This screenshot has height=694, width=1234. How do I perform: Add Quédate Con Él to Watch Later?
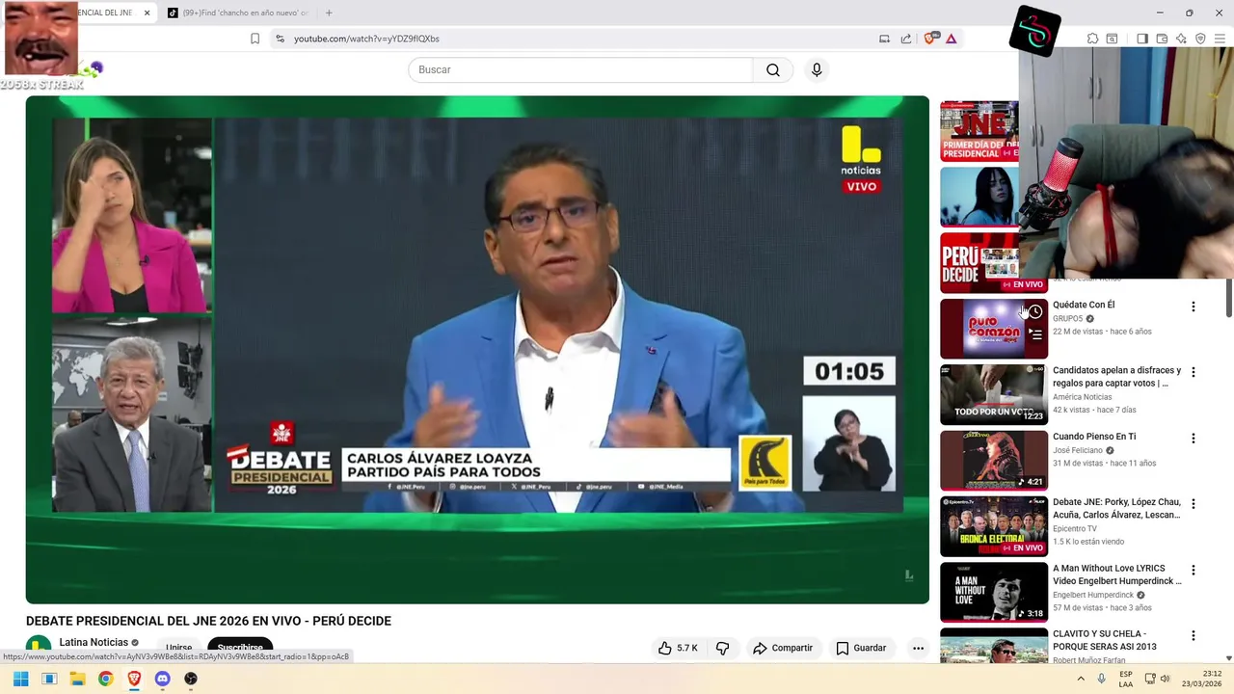click(1034, 311)
